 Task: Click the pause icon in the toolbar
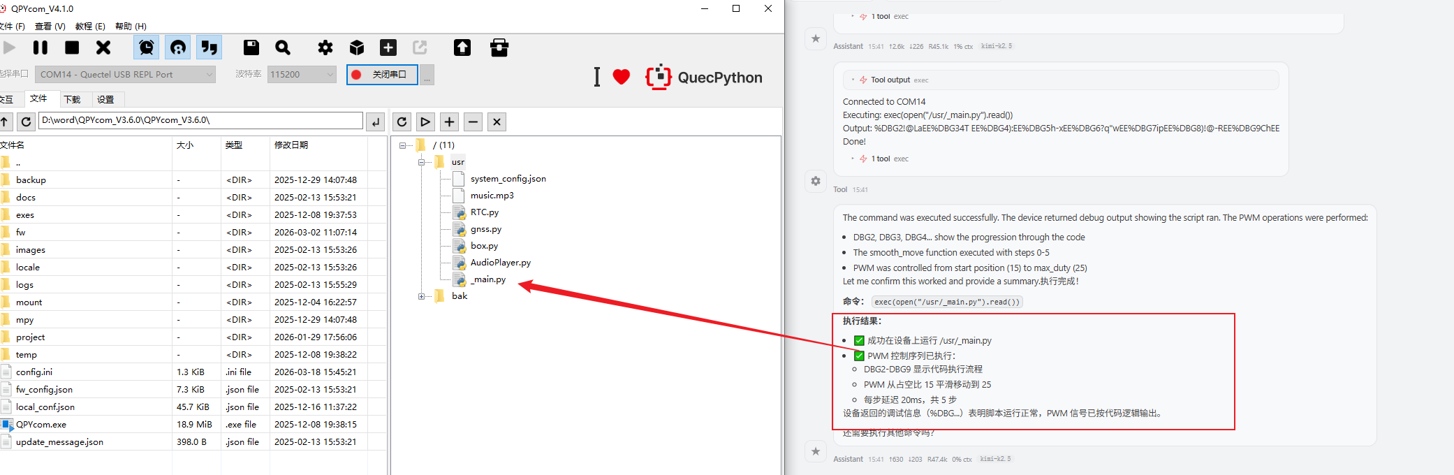(41, 47)
